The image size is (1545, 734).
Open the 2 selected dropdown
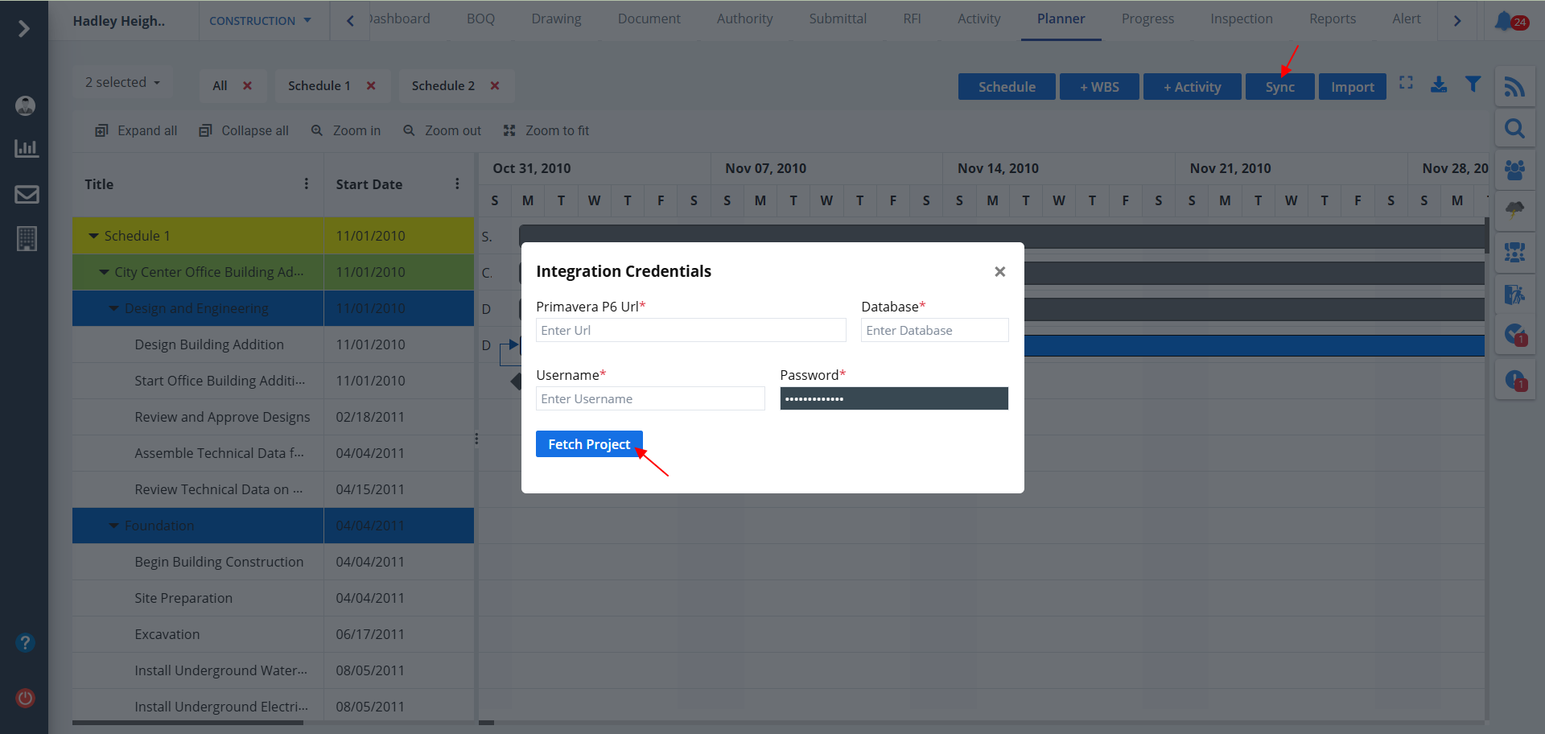point(122,83)
